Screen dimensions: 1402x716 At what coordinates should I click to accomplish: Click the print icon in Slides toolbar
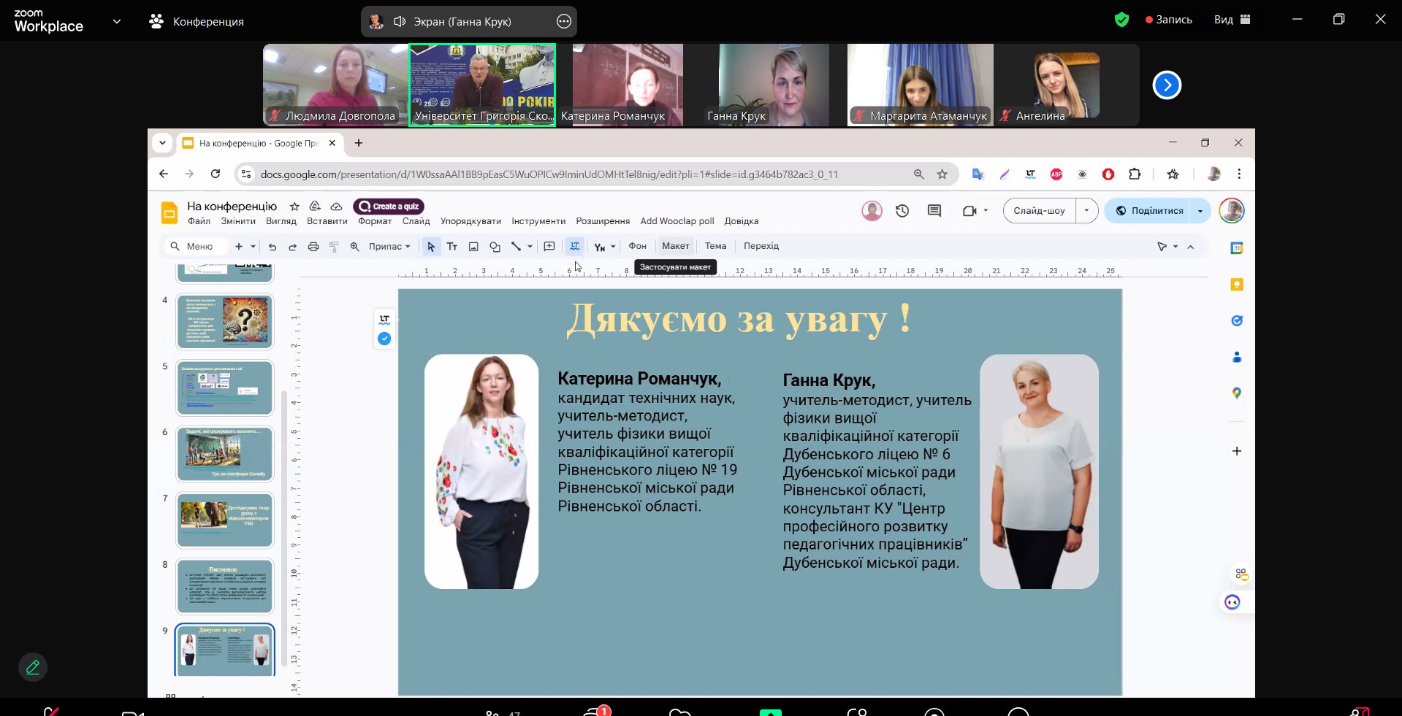pos(313,247)
